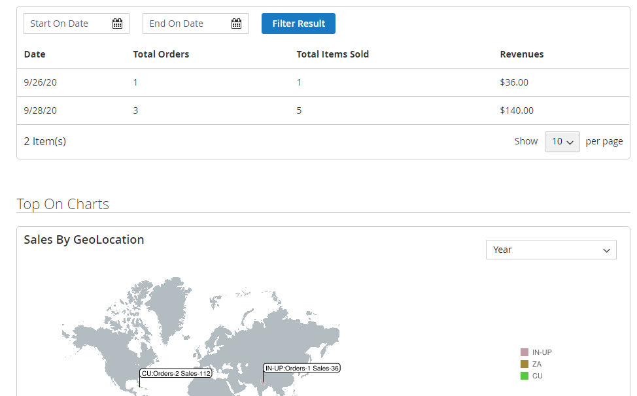Click items sold link "5" for 9/28/20
Viewport: 637px width, 396px height.
[x=299, y=110]
